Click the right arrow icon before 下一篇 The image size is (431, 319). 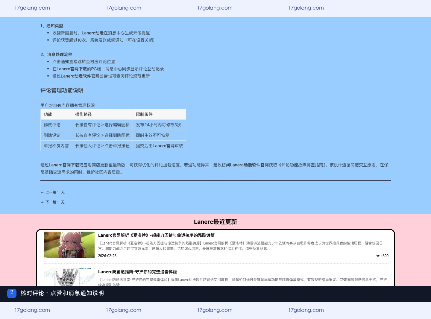click(x=42, y=202)
